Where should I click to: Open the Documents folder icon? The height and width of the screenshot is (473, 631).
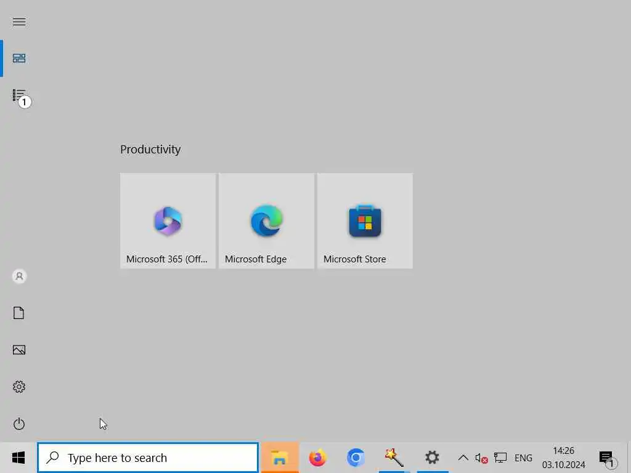(x=19, y=313)
